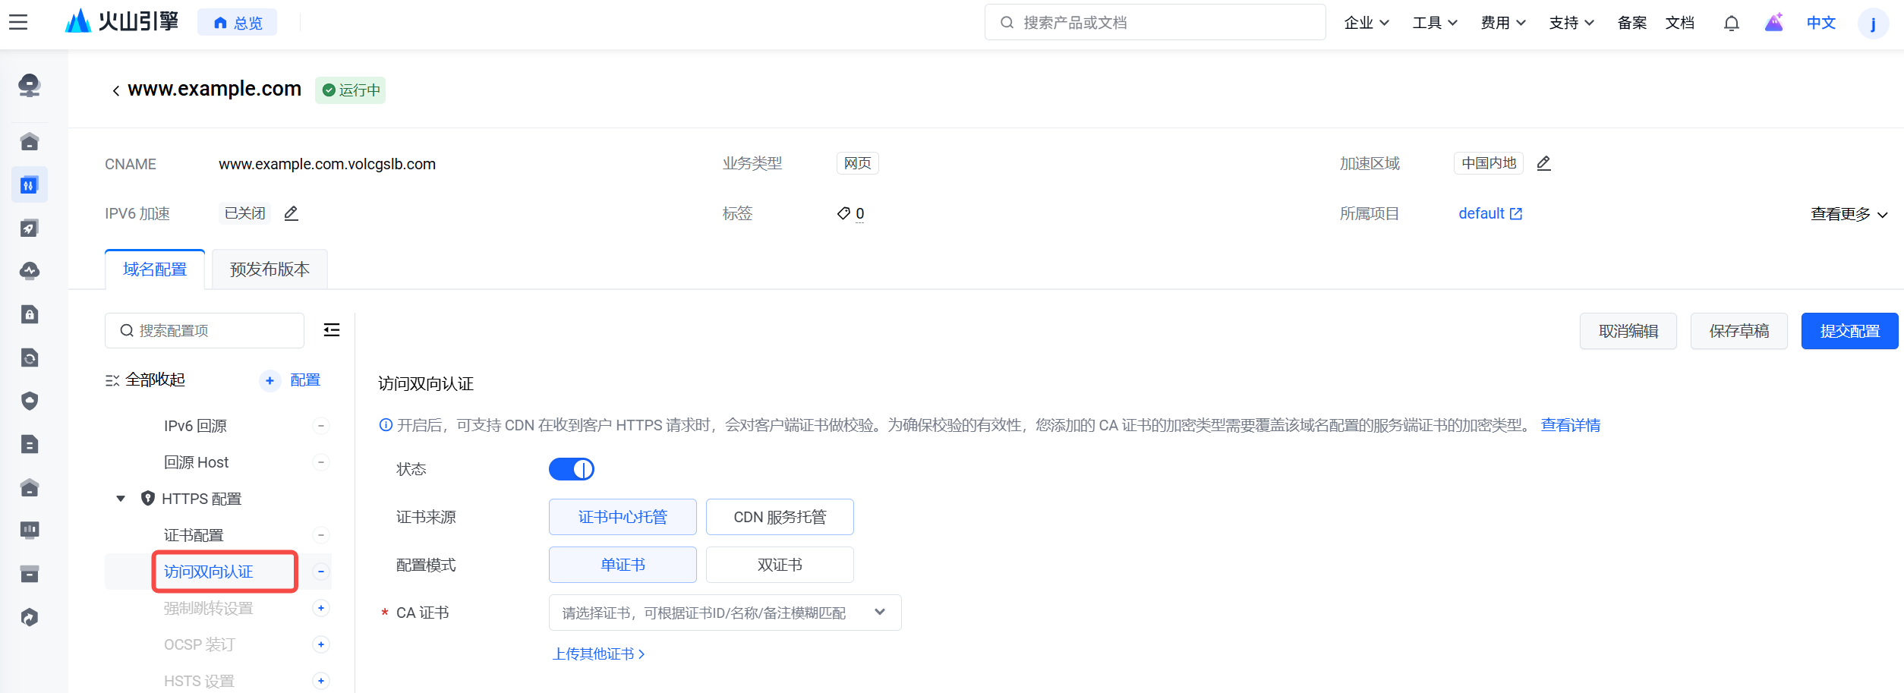
Task: Click the plus icon beside 强制跳转设置
Action: point(321,608)
